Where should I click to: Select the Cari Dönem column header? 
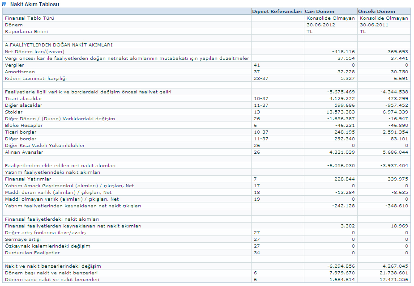pyautogui.click(x=319, y=11)
